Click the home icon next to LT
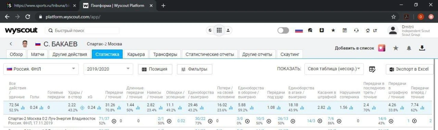 point(367,30)
